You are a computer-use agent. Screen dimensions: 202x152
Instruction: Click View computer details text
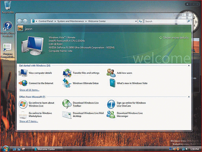[40, 73]
